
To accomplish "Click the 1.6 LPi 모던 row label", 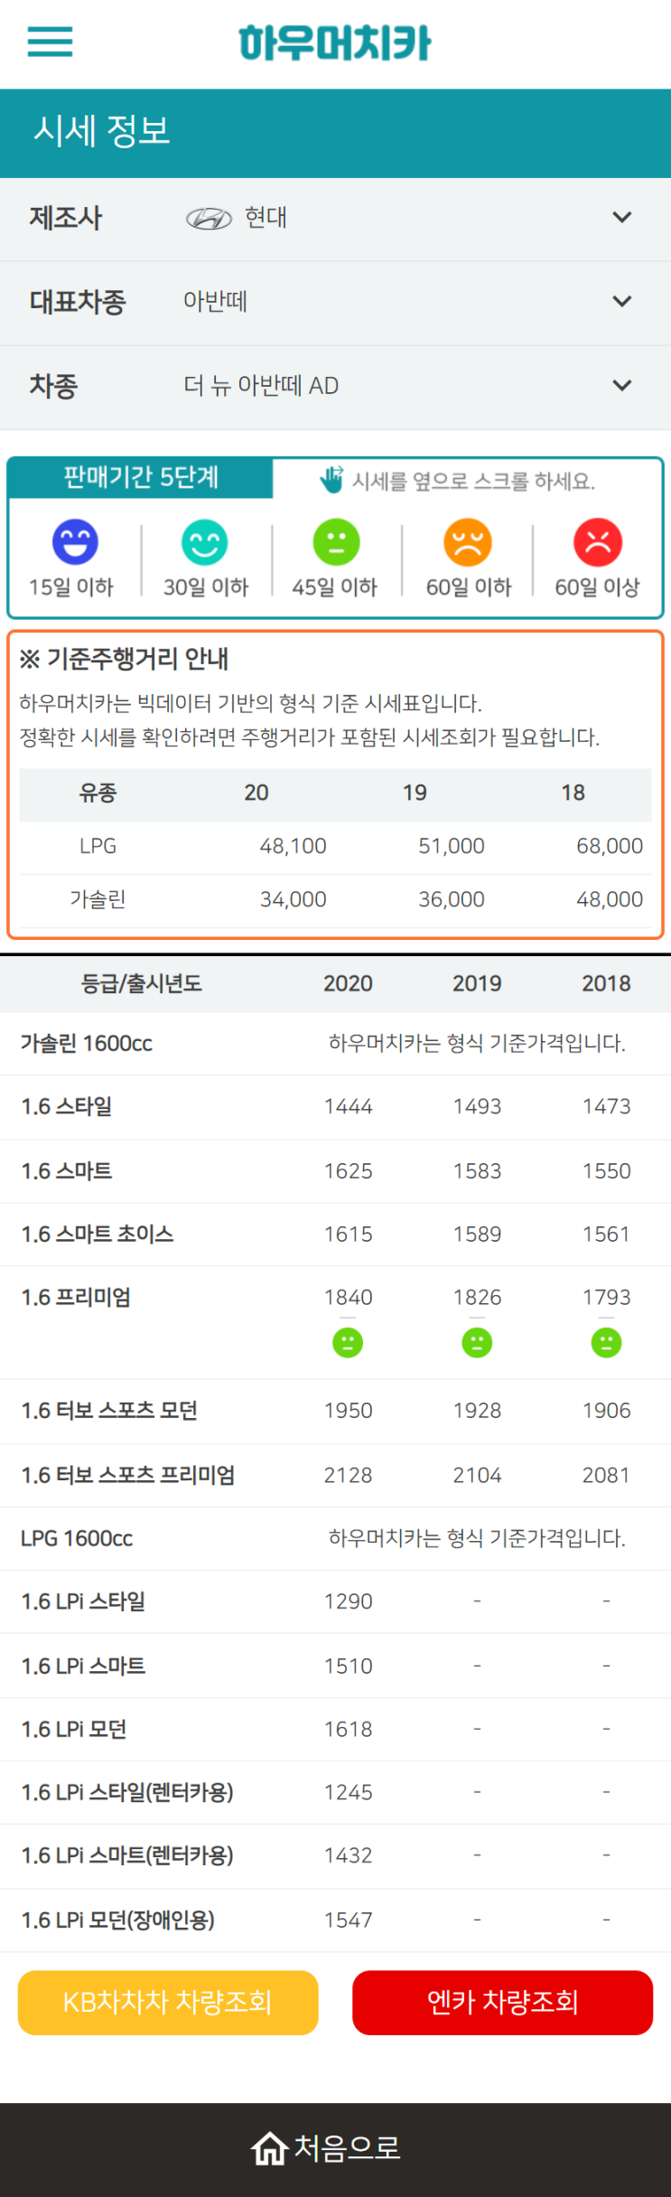I will point(74,1730).
